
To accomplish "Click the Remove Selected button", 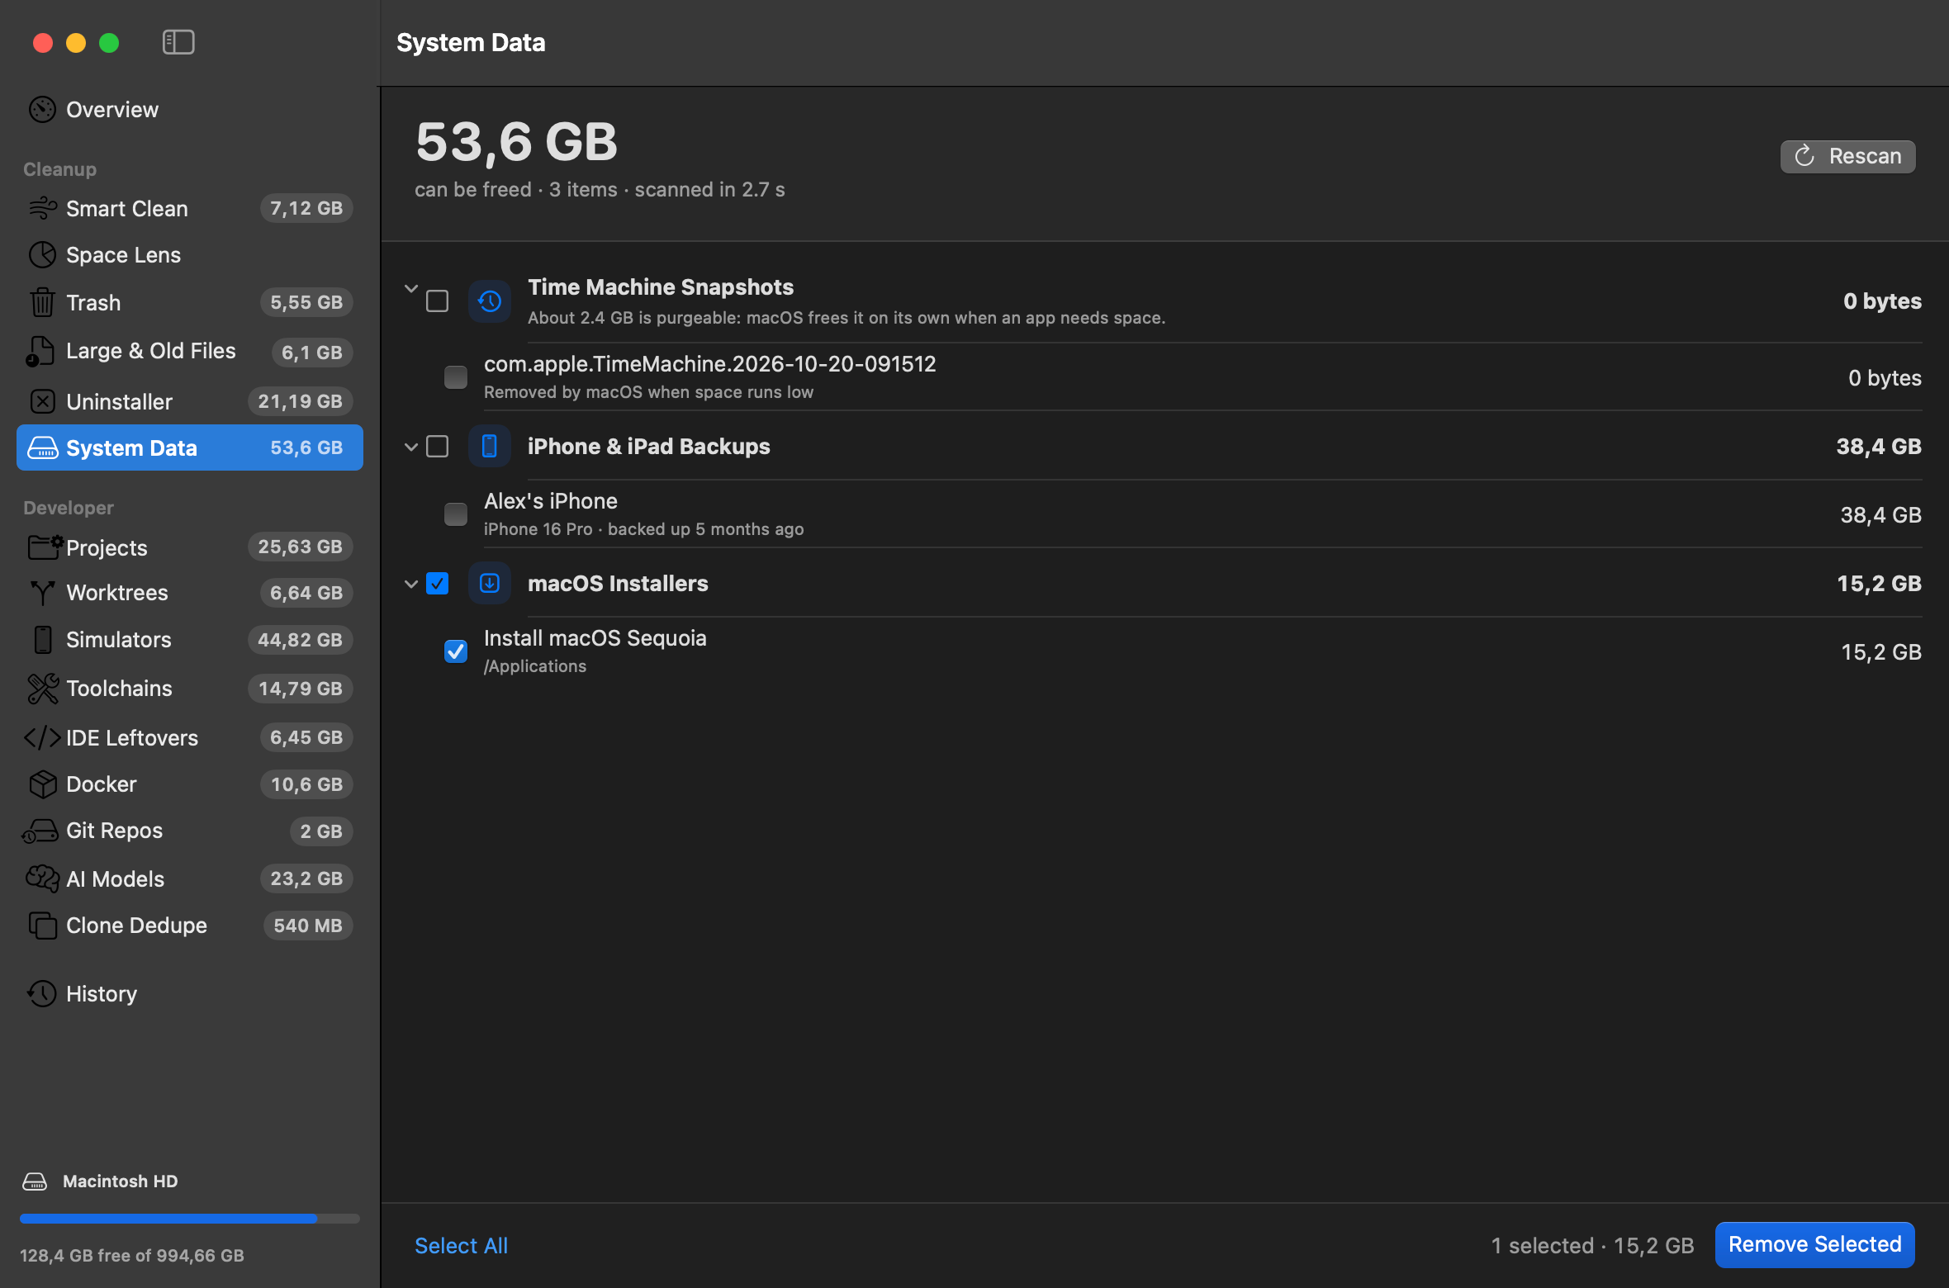I will [1814, 1244].
